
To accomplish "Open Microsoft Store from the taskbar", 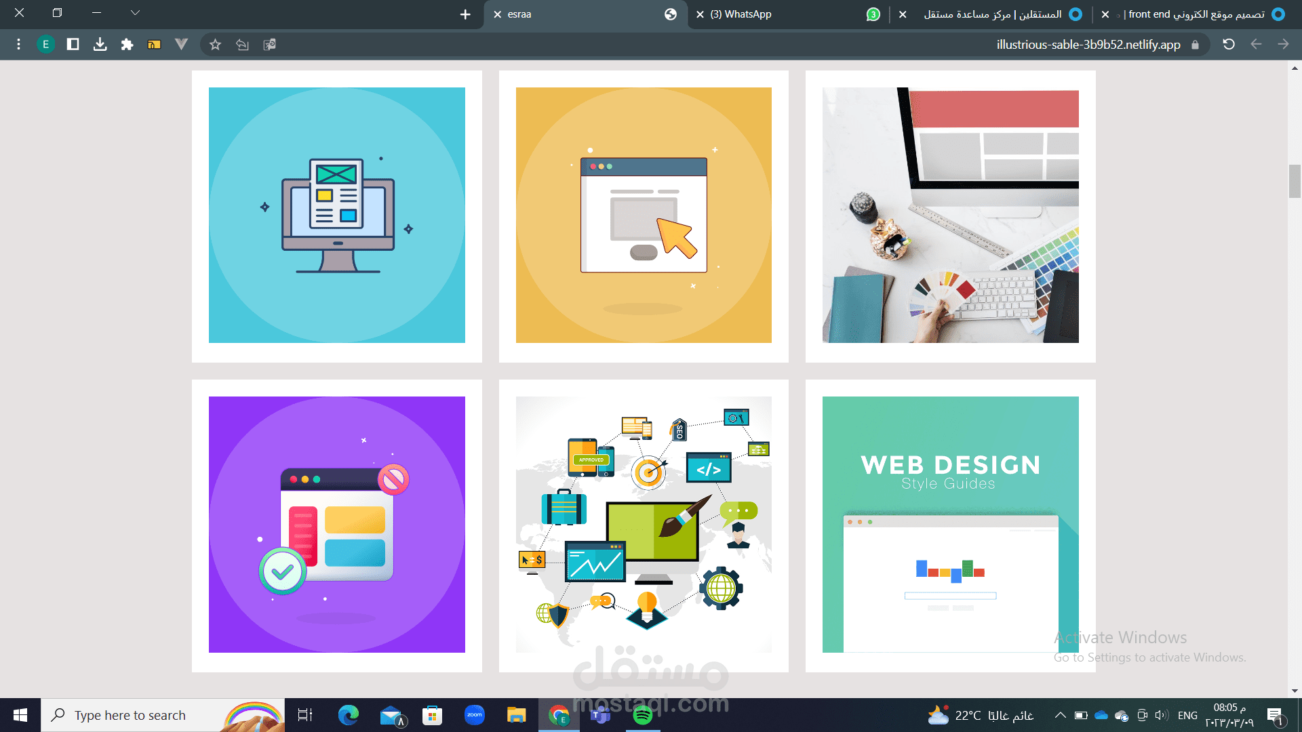I will tap(432, 715).
